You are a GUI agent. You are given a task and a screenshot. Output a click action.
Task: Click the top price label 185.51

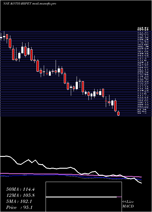143,28
